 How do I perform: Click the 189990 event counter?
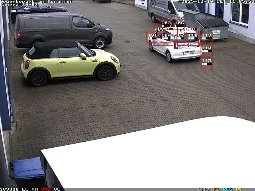pyautogui.click(x=10, y=189)
